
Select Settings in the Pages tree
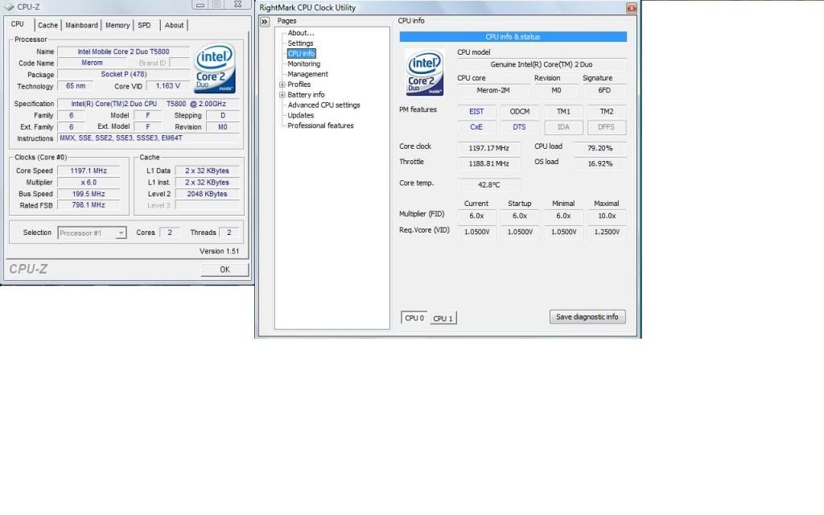300,43
